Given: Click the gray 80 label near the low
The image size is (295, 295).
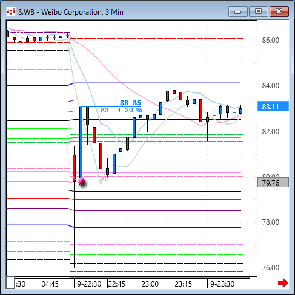Looking at the screenshot, I should (105, 179).
